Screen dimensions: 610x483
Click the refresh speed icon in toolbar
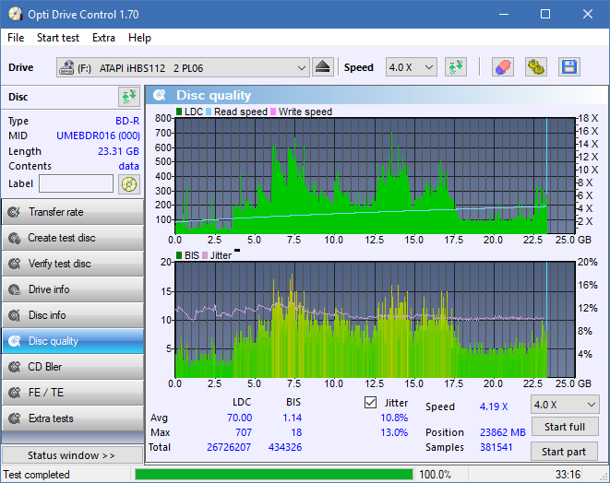(x=455, y=67)
